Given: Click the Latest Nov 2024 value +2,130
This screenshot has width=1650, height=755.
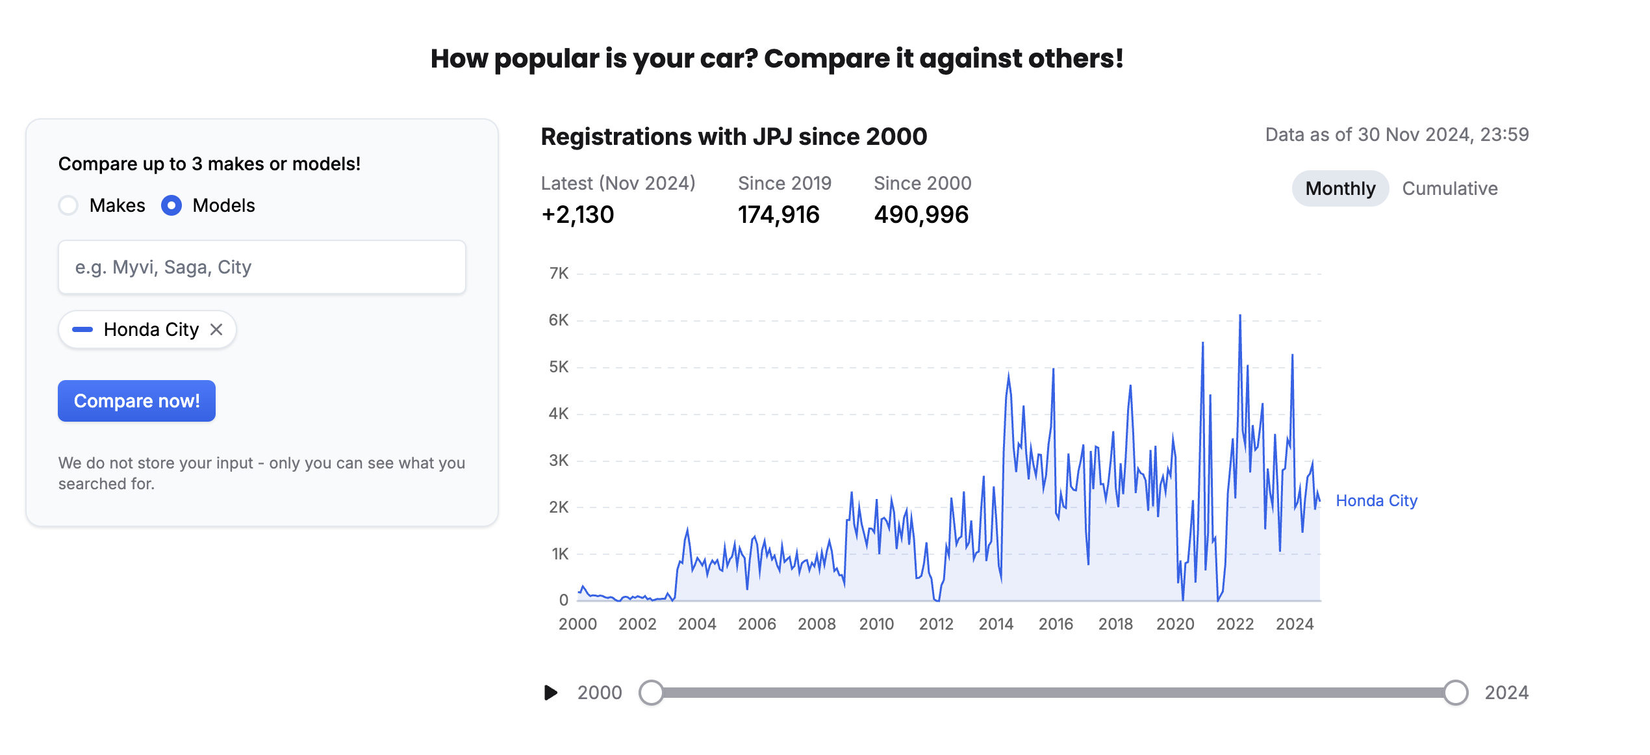Looking at the screenshot, I should coord(577,214).
